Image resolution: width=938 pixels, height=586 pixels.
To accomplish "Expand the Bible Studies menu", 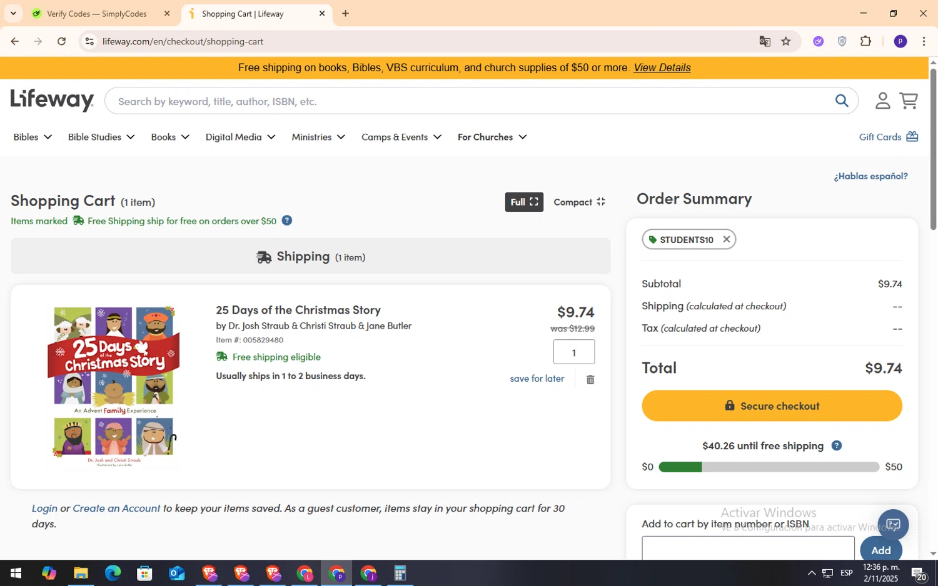I will pos(101,137).
